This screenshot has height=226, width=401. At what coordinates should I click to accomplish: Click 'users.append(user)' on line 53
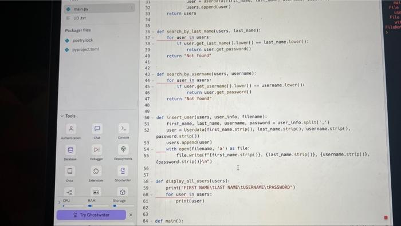pos(189,142)
